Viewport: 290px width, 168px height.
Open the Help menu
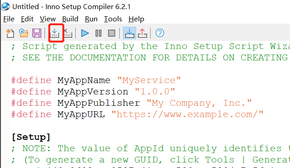point(136,19)
